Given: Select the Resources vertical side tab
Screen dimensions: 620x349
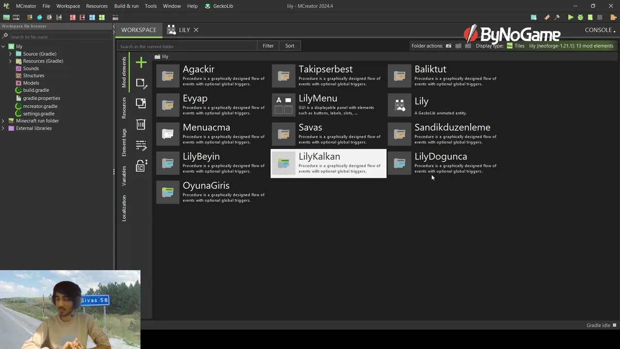Looking at the screenshot, I should pyautogui.click(x=124, y=108).
